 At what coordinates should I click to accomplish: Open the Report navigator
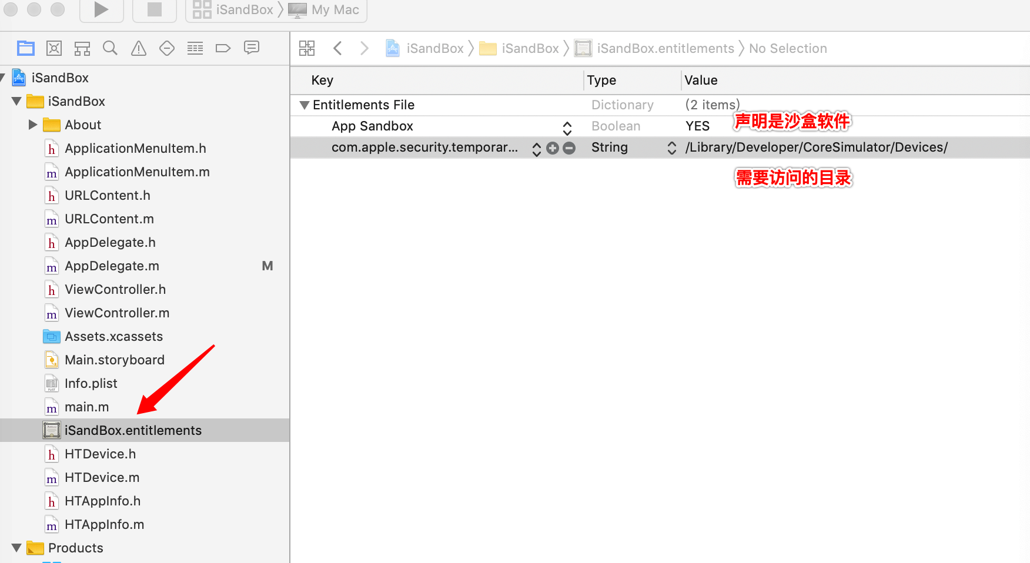click(252, 48)
